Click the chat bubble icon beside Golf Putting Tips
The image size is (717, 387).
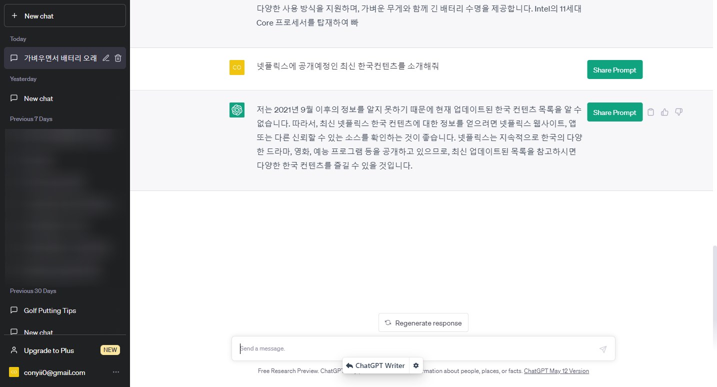click(x=14, y=310)
